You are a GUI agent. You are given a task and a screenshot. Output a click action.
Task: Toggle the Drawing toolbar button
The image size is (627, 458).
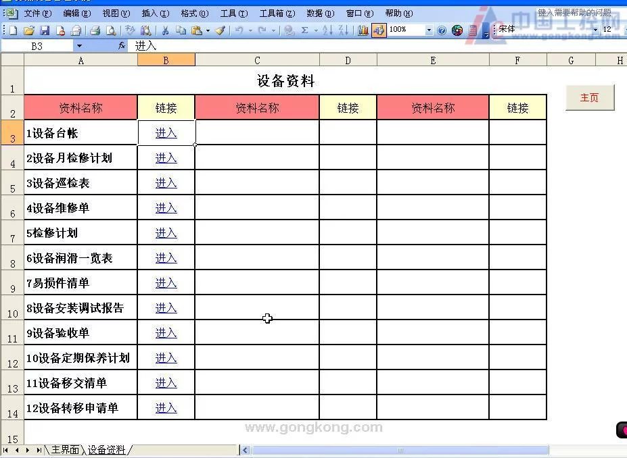tap(379, 30)
